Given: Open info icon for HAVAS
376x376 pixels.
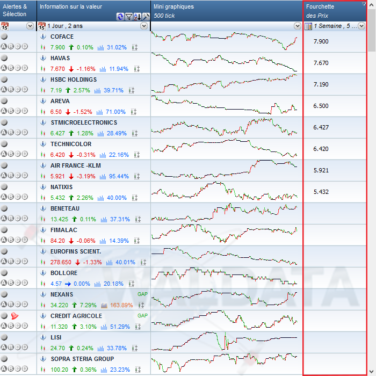Looking at the screenshot, I should (x=43, y=58).
